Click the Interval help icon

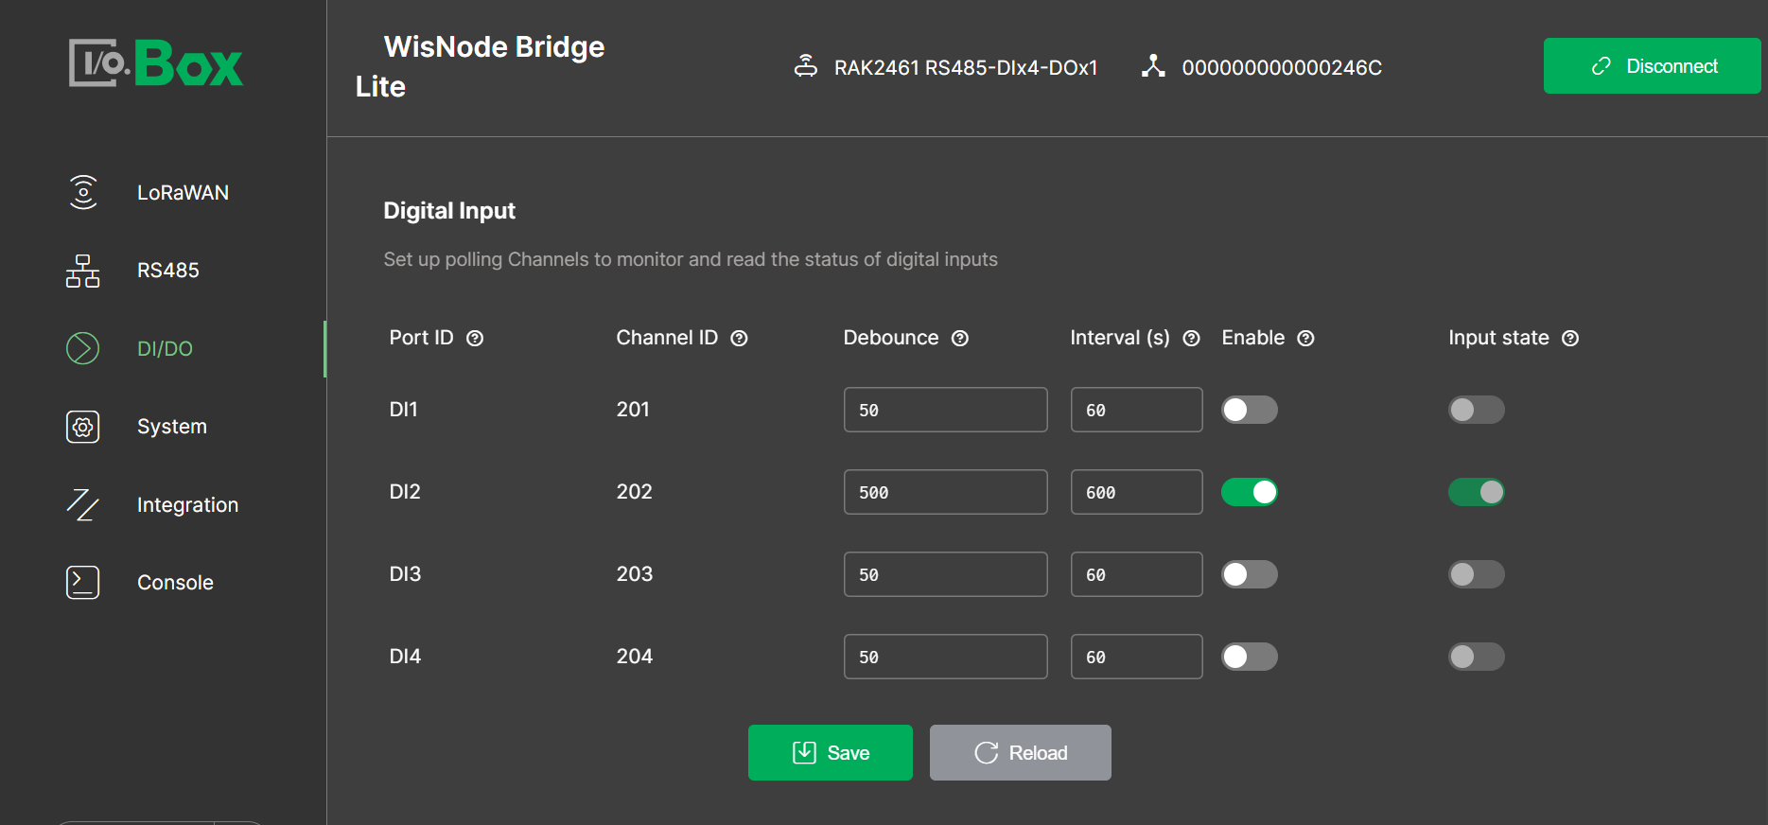tap(1192, 339)
